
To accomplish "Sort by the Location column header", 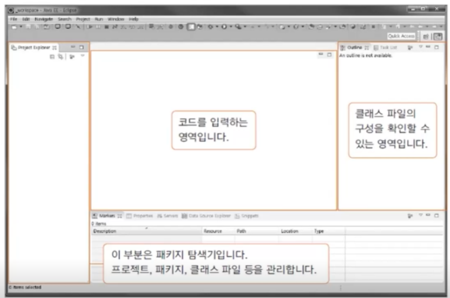I will click(296, 231).
